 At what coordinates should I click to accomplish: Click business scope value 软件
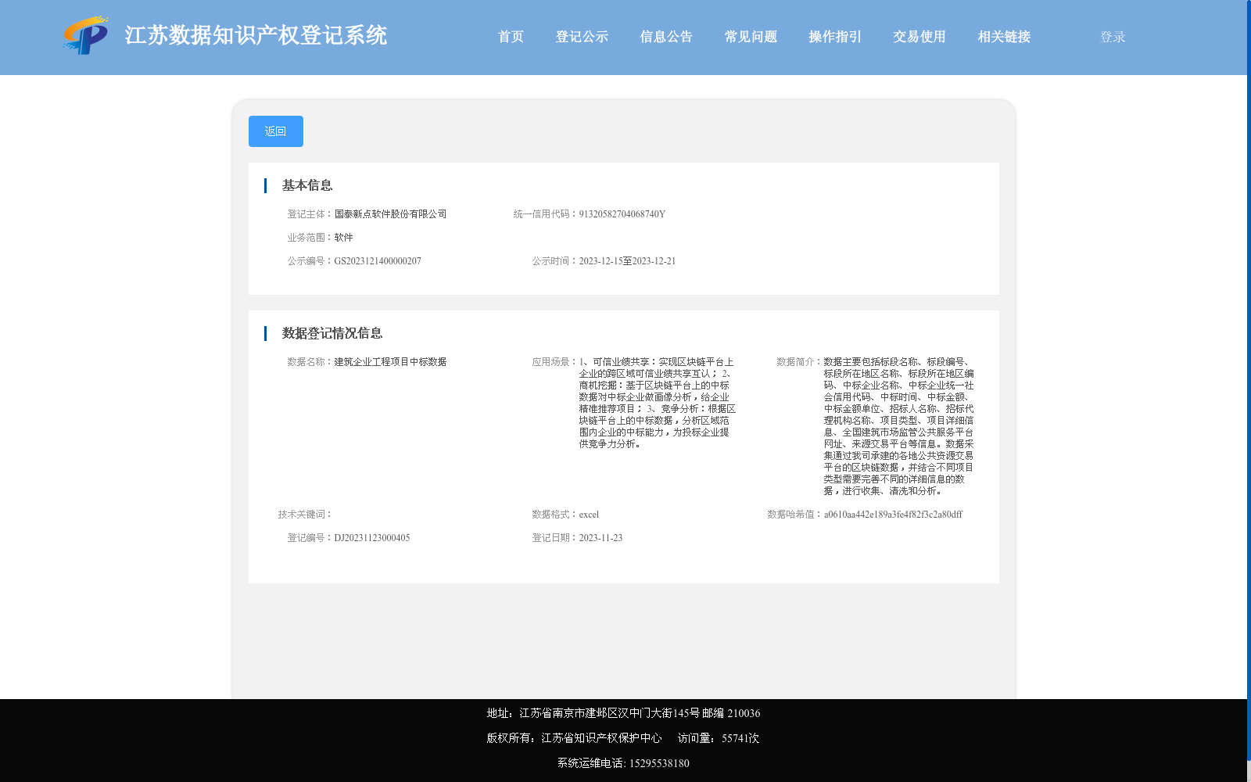click(343, 238)
